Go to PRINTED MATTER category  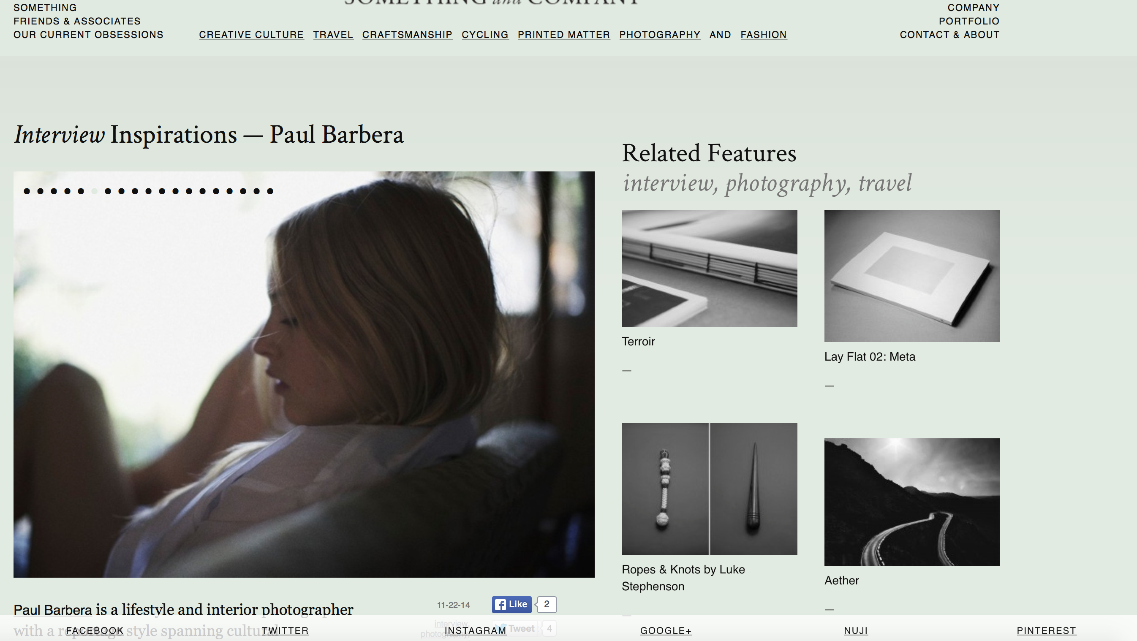pyautogui.click(x=564, y=34)
